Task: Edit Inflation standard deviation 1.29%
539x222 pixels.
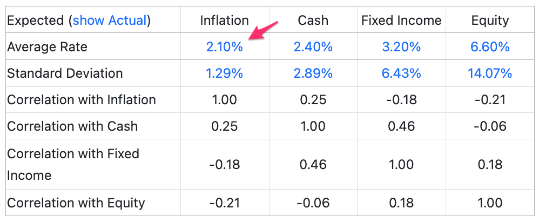Action: pyautogui.click(x=225, y=73)
